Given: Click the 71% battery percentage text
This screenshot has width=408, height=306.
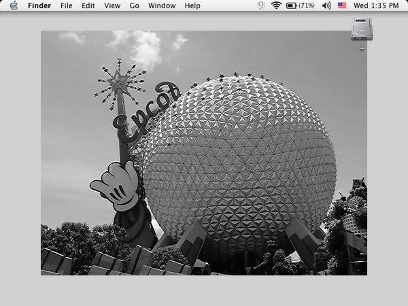Looking at the screenshot, I should click(x=307, y=5).
